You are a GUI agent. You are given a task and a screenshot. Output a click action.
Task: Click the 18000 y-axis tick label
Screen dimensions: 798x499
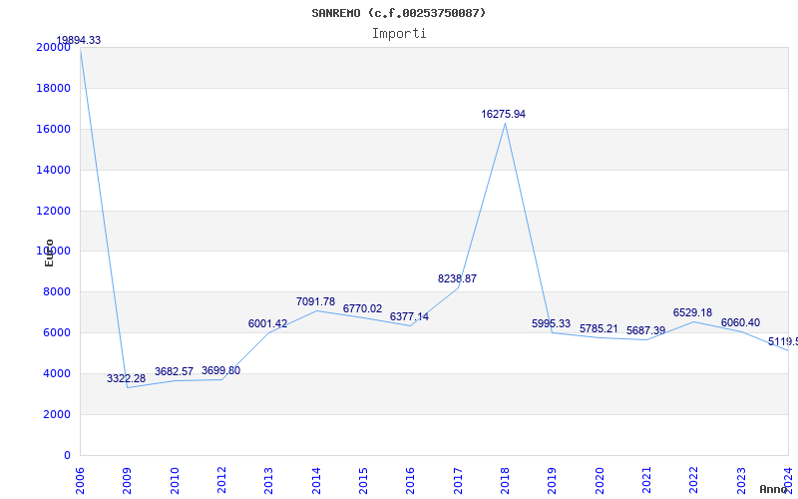coord(54,88)
